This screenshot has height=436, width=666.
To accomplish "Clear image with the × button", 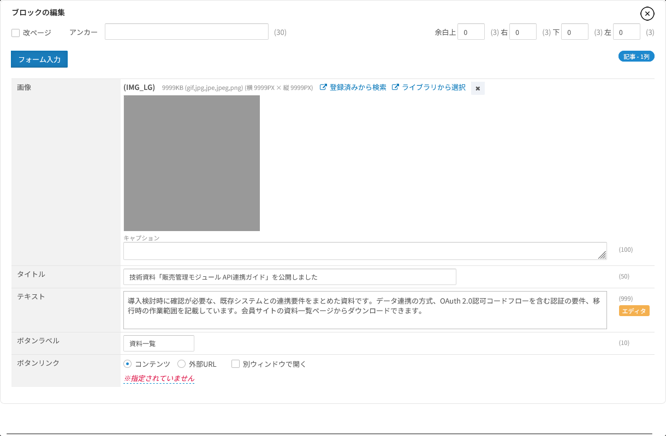I will coord(478,88).
